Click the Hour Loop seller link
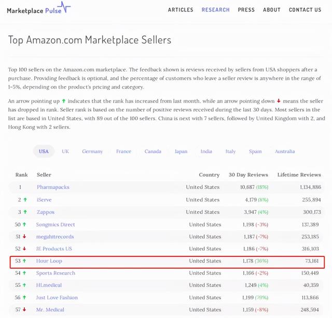The image size is (332, 318). tap(49, 261)
